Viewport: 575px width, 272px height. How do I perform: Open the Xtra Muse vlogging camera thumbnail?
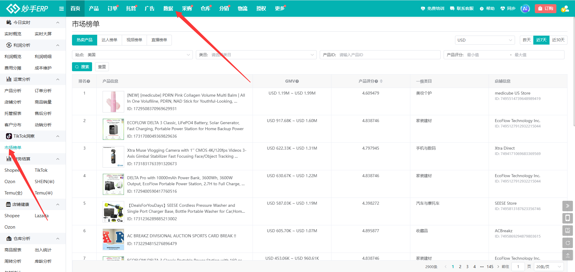(113, 157)
